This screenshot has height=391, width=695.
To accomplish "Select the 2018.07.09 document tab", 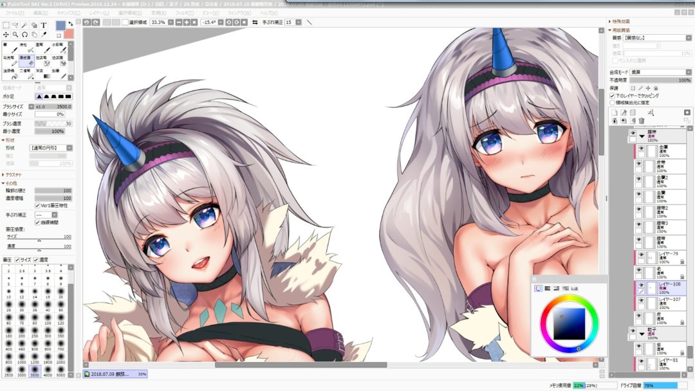I will 115,374.
